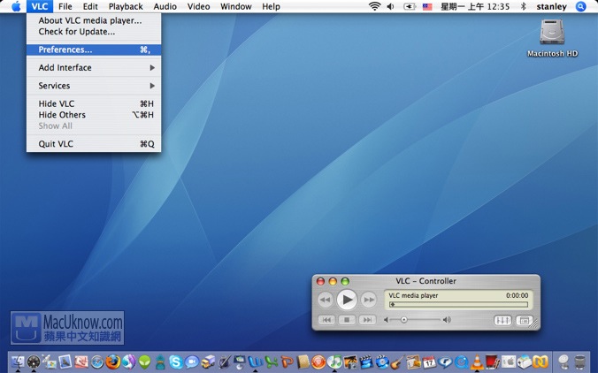Click the volume icon in the menu bar
Screen dimensions: 598x373
click(390, 6)
